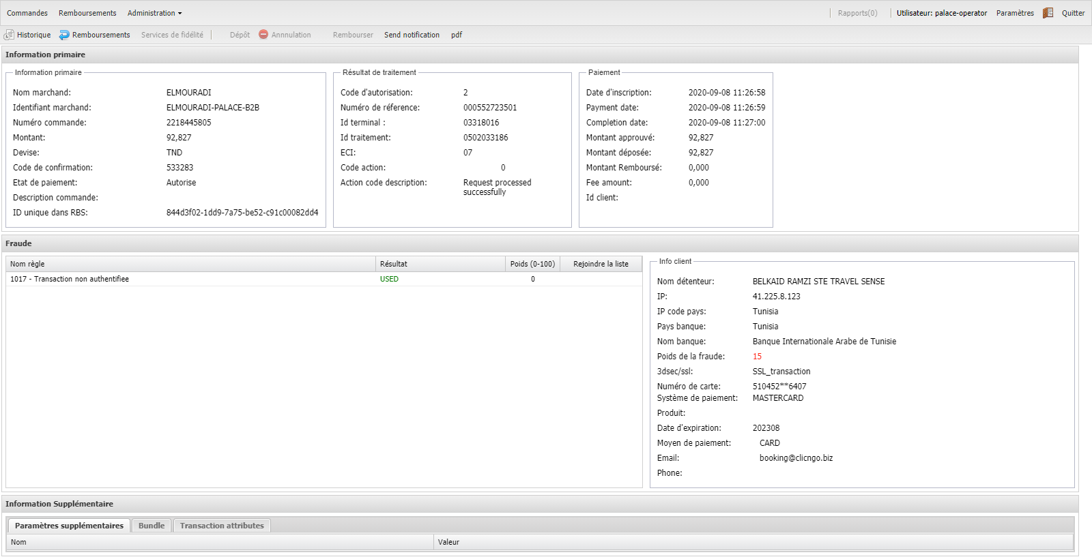Click bank name Banque Internationale Arabe de Tunisie
The image size is (1092, 557).
(824, 342)
